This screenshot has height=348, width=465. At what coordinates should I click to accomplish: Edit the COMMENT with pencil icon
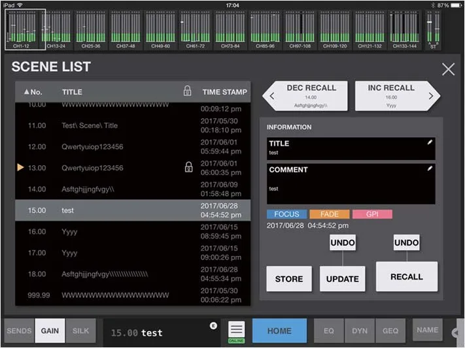tap(430, 168)
